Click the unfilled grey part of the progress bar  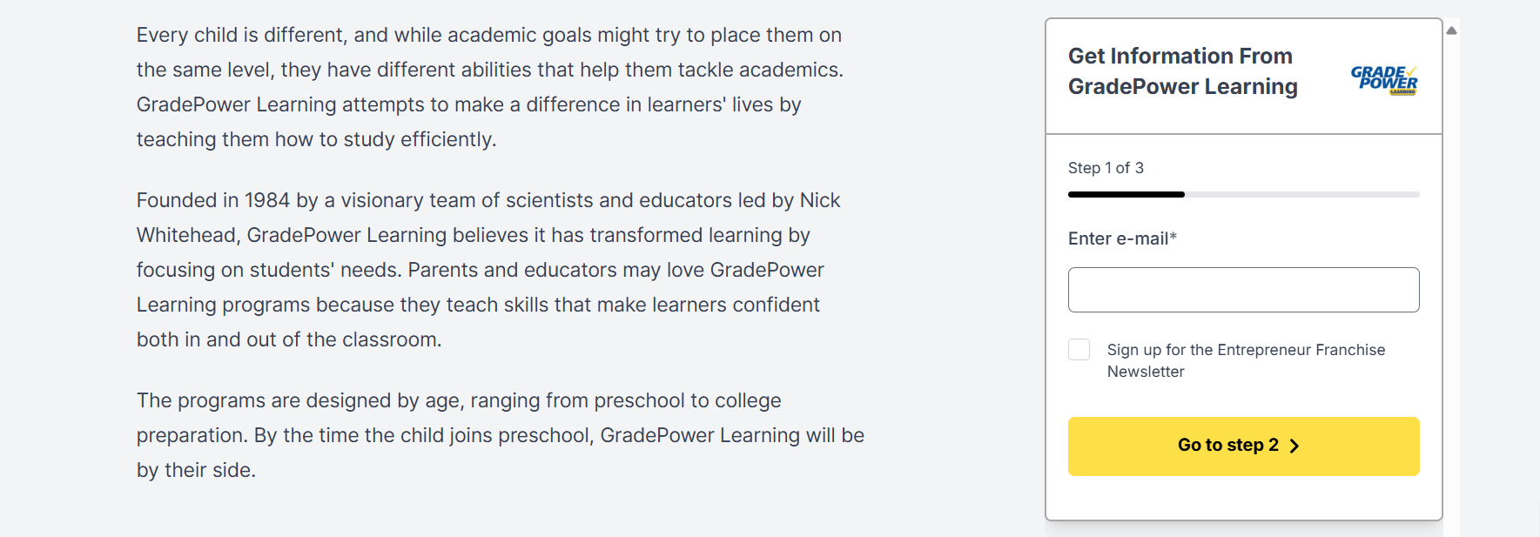1301,194
